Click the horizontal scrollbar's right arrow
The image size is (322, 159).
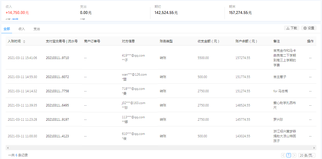[314, 148]
